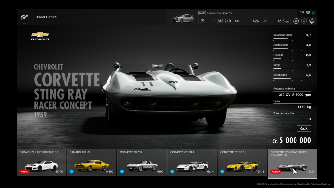The height and width of the screenshot is (188, 334).
Task: Click the Velocidad máx. value 3,7
Action: pos(308,35)
